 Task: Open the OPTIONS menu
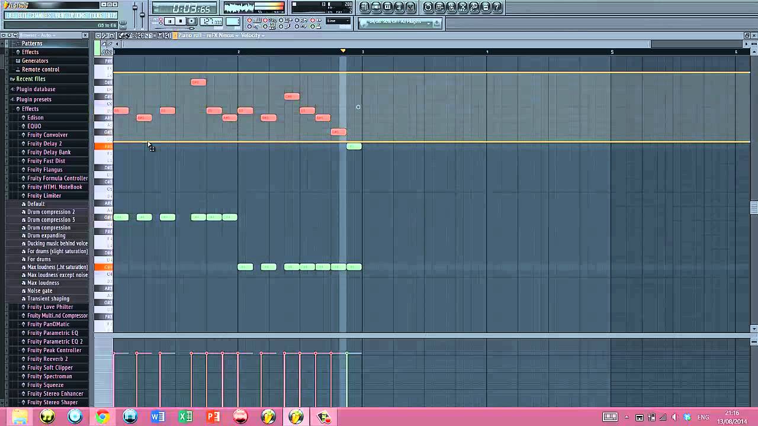click(x=77, y=15)
